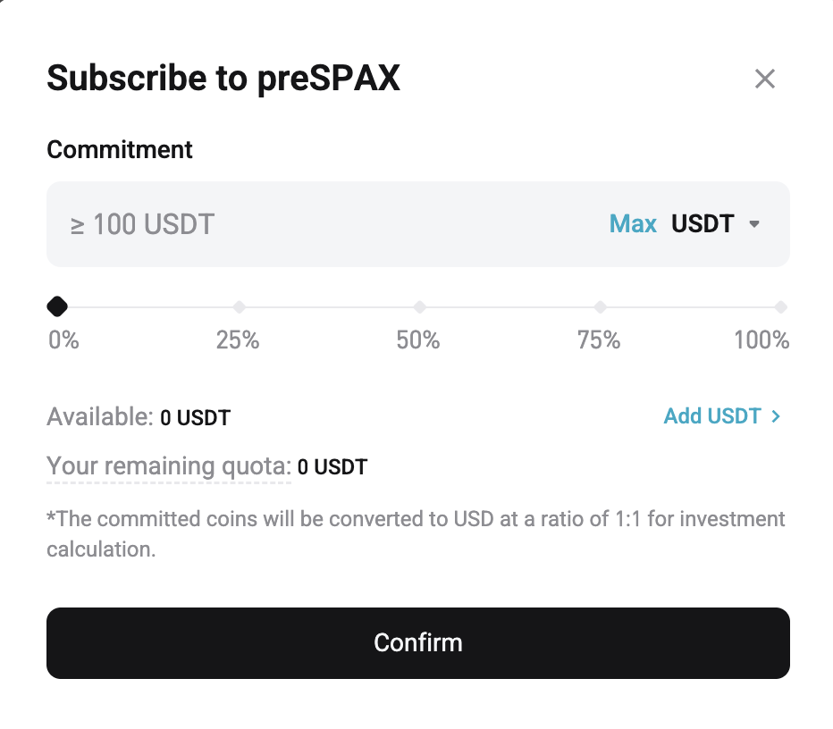Click the small arrow beside USDT
The height and width of the screenshot is (729, 833).
point(754,224)
